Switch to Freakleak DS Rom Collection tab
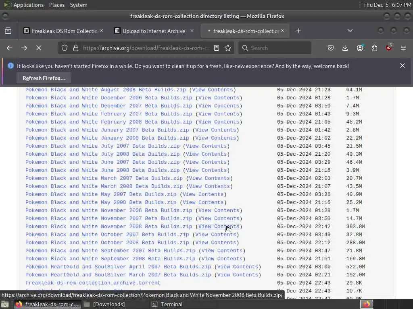The width and height of the screenshot is (413, 309). (63, 31)
